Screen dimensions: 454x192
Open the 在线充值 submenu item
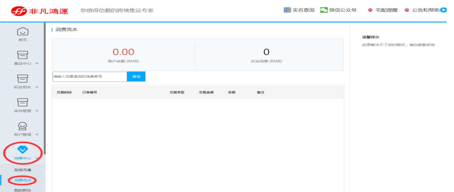[x=22, y=170]
